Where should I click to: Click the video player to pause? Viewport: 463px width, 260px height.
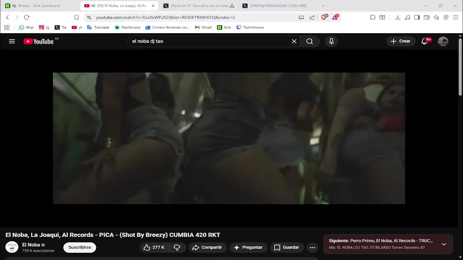pyautogui.click(x=229, y=138)
